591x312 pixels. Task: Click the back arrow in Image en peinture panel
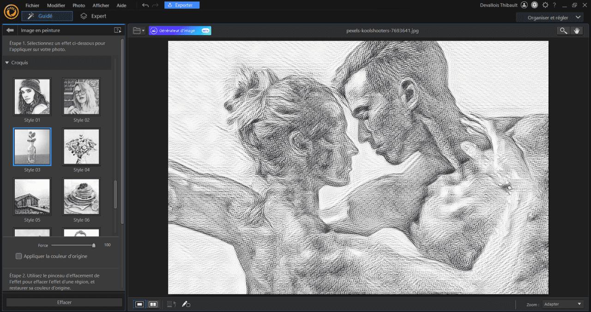point(9,29)
